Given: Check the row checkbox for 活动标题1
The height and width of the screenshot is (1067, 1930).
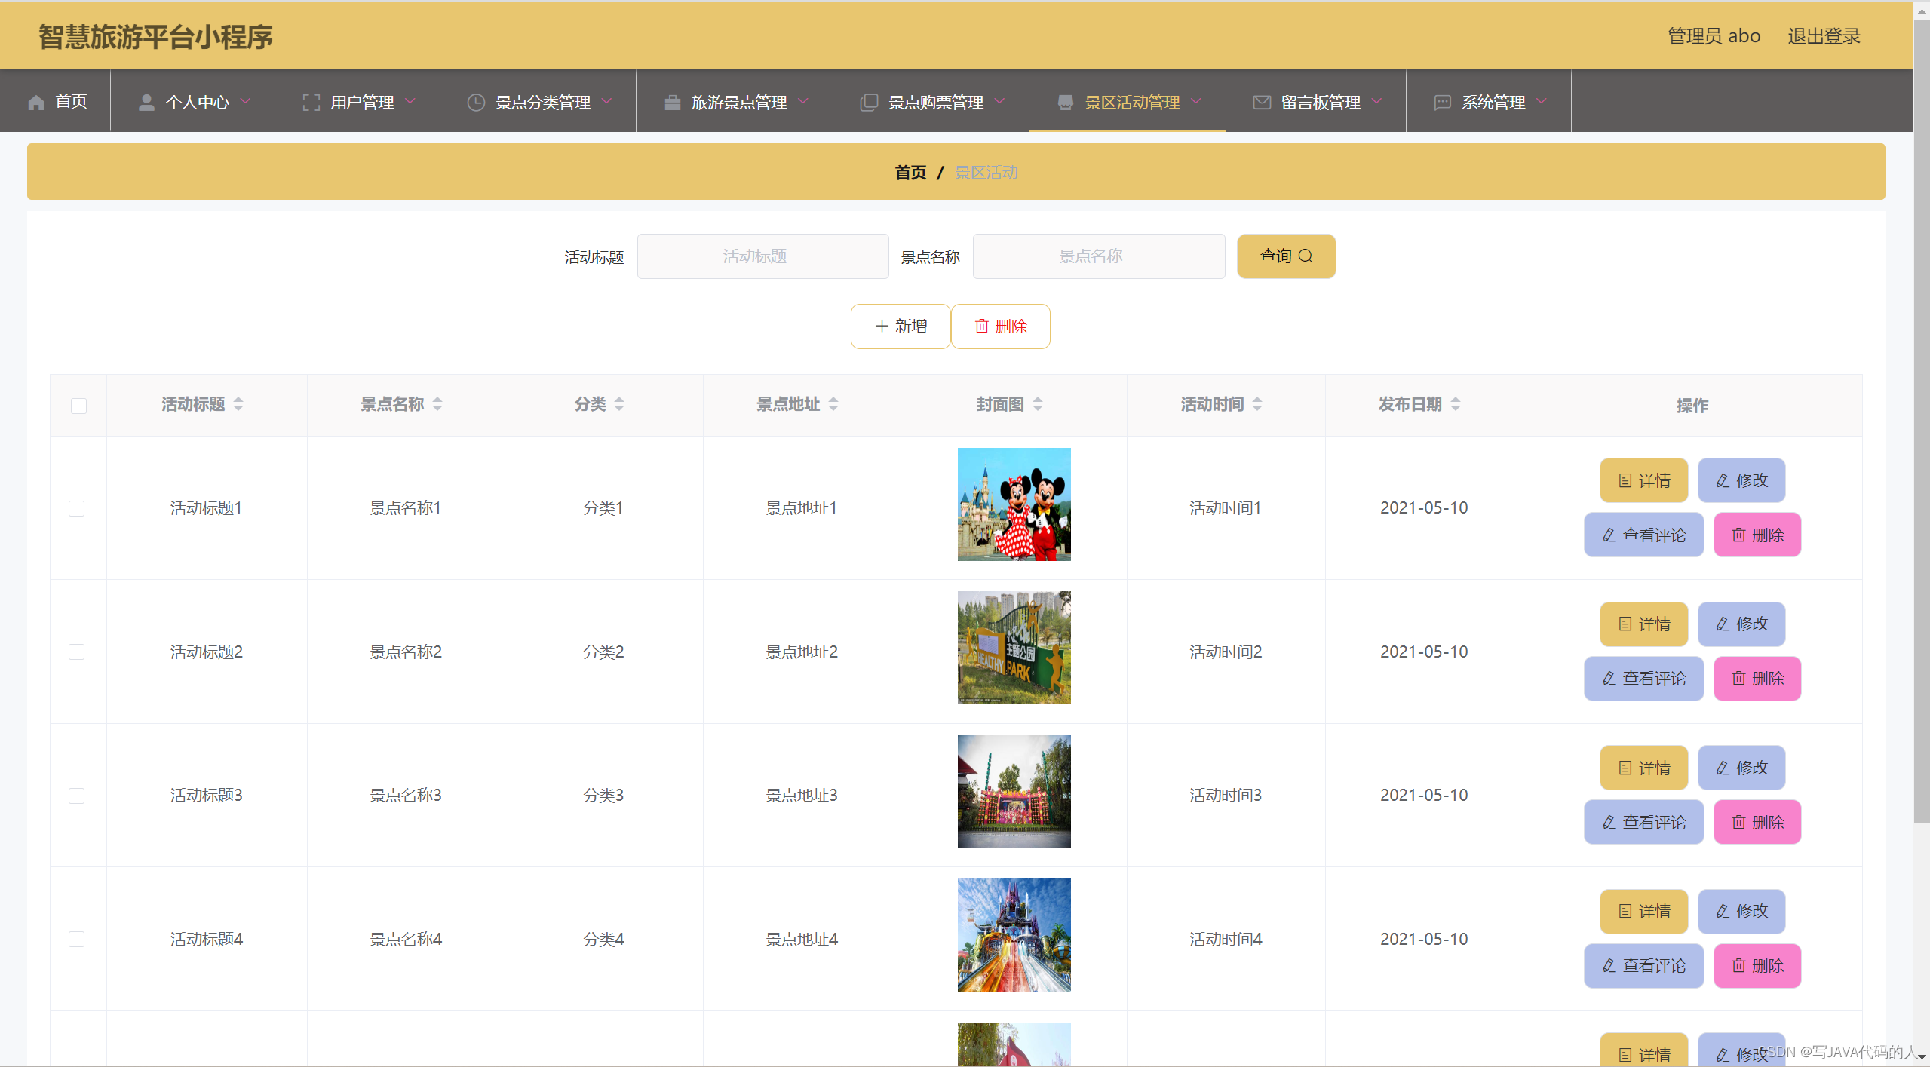Looking at the screenshot, I should (76, 508).
